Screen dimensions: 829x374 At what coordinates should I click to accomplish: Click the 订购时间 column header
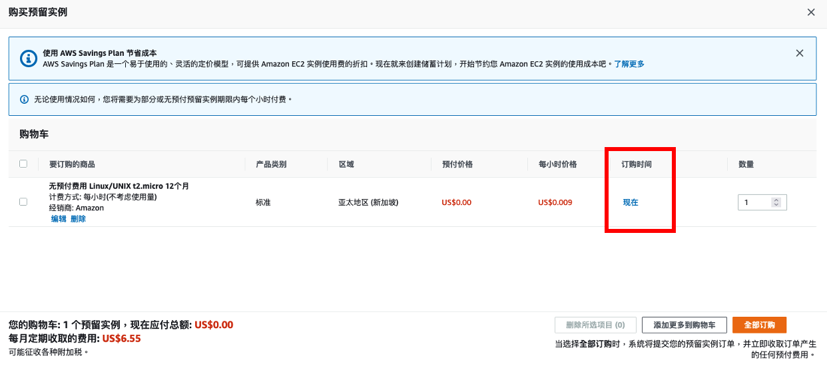coord(637,164)
